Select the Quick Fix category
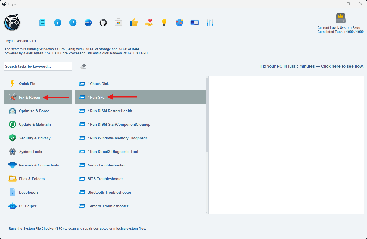The image size is (367, 239). [38, 84]
